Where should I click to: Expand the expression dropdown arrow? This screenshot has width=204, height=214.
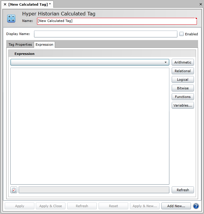pyautogui.click(x=166, y=62)
